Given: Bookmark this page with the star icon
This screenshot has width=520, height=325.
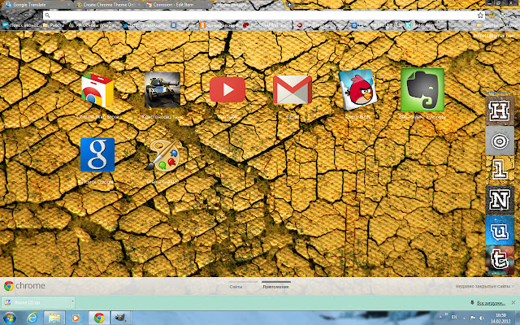Looking at the screenshot, I should 480,15.
